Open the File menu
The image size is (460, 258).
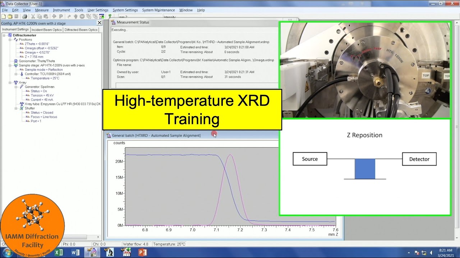5,10
